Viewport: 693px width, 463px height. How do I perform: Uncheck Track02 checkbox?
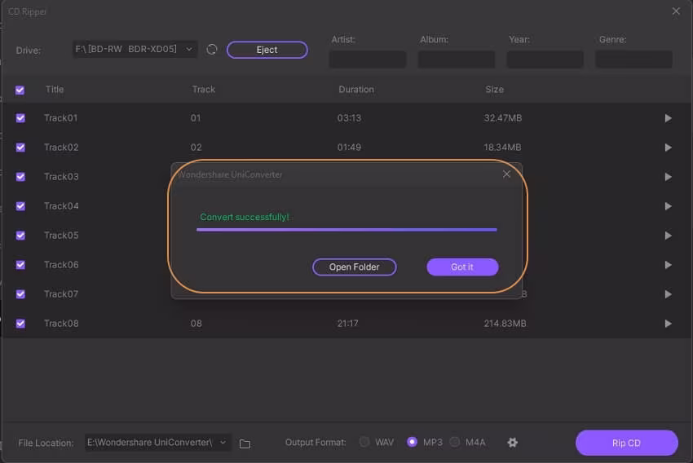click(x=20, y=147)
